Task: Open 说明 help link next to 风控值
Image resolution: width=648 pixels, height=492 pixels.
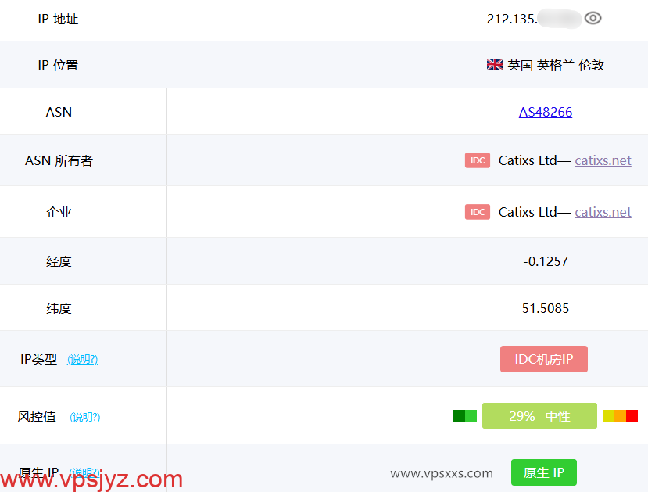Action: click(85, 417)
